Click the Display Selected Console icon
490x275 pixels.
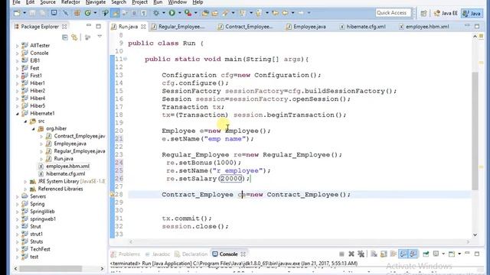(x=436, y=254)
